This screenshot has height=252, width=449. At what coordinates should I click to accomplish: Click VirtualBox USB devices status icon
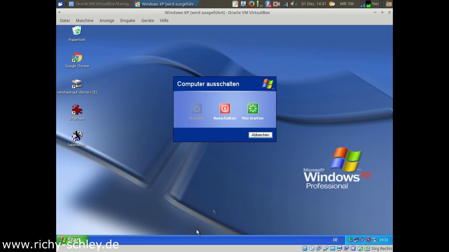tap(326, 248)
